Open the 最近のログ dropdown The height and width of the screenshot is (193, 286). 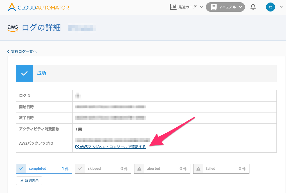(x=186, y=7)
